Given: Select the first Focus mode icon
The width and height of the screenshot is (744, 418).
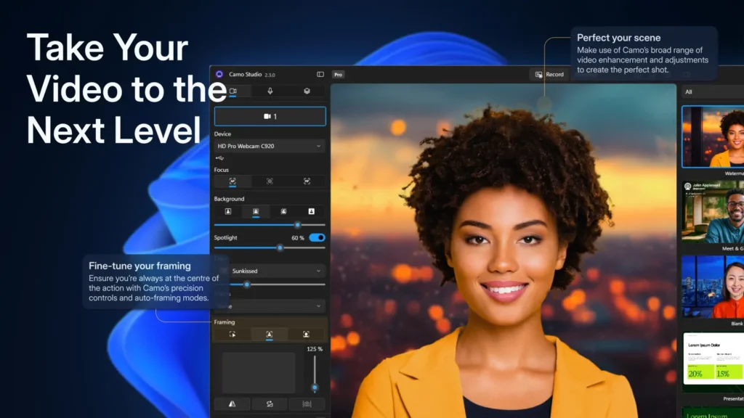Looking at the screenshot, I should click(232, 181).
